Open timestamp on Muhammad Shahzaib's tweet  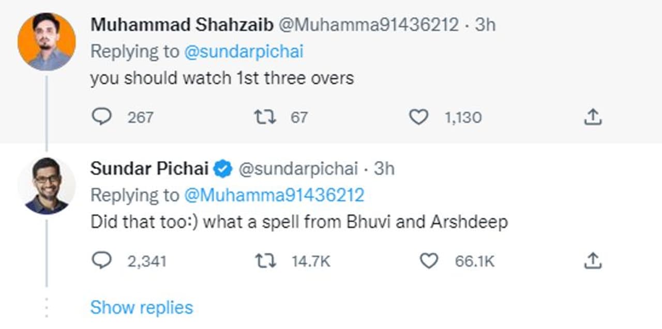(485, 25)
